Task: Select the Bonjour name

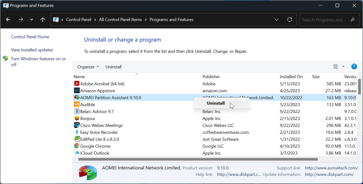Action: coord(88,118)
